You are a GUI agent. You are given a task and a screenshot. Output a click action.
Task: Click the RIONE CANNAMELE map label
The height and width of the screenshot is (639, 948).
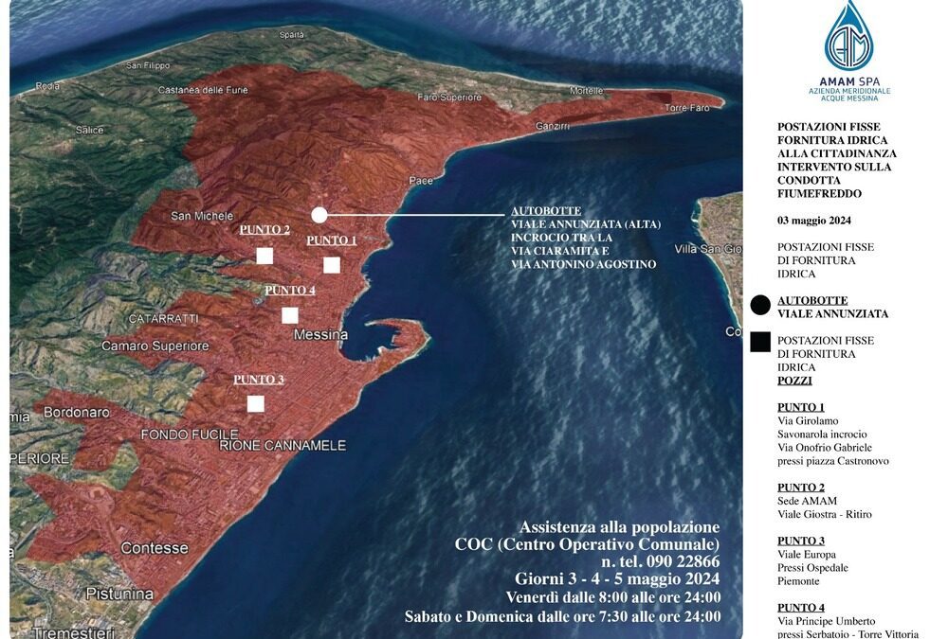pyautogui.click(x=283, y=445)
